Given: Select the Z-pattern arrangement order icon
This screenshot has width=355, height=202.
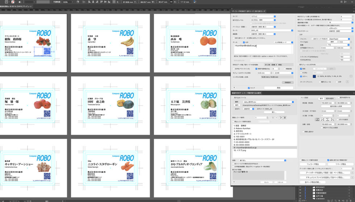Looking at the screenshot, I should (x=318, y=119).
